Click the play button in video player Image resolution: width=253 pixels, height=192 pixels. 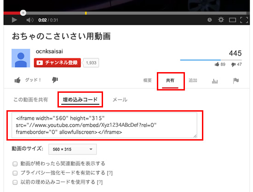[x=14, y=20]
